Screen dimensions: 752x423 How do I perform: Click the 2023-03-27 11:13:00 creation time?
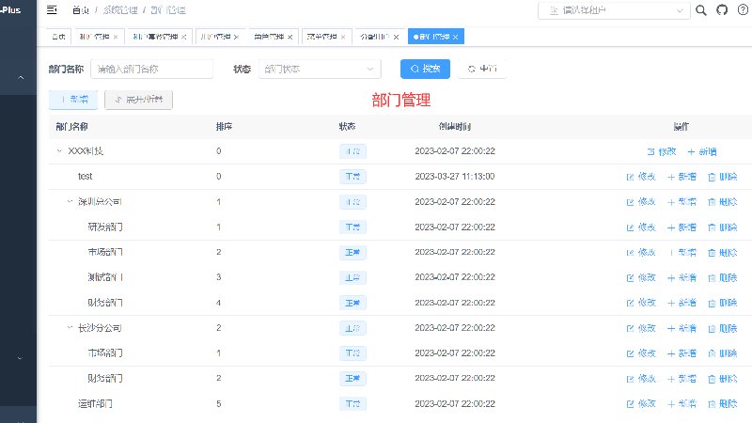[455, 177]
